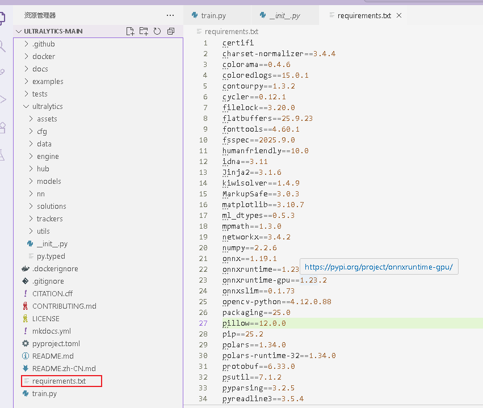Follow the pypi.org onnxruntime-gpu link tooltip
This screenshot has width=483, height=408.
tap(379, 267)
